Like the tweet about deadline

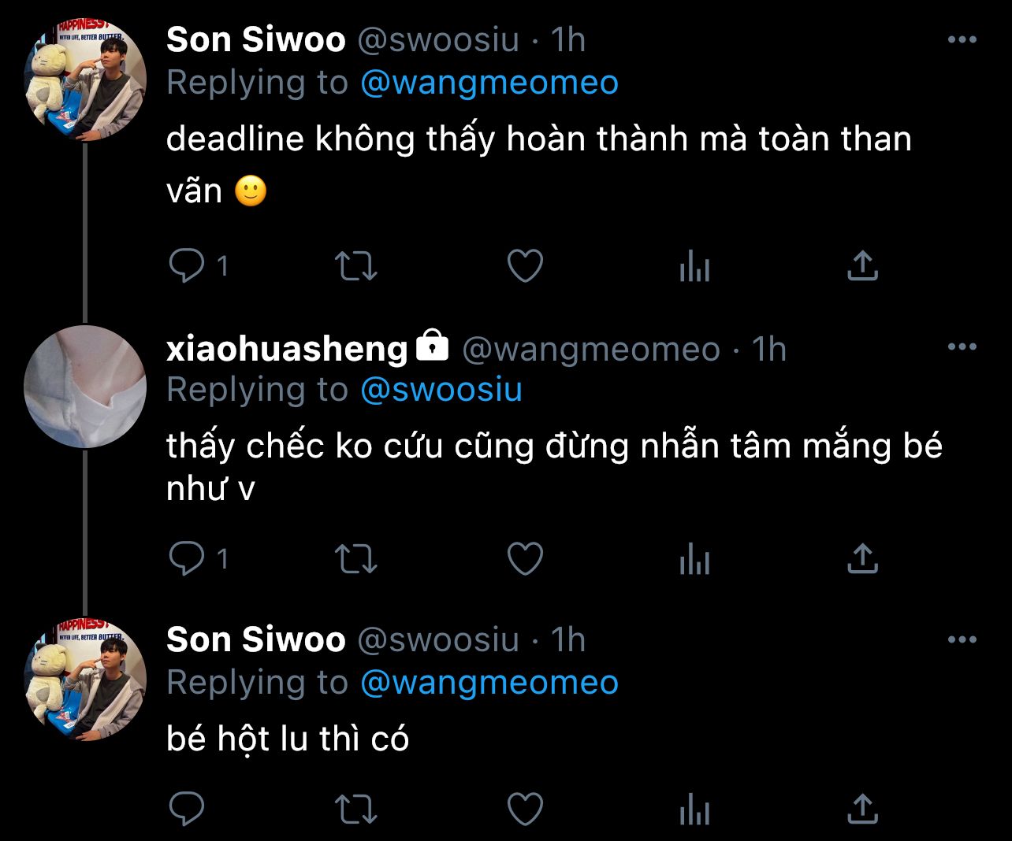[525, 266]
